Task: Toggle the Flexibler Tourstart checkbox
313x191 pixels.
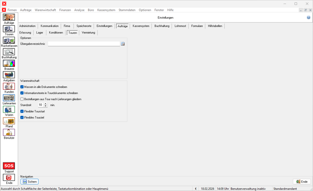Action: (22, 111)
